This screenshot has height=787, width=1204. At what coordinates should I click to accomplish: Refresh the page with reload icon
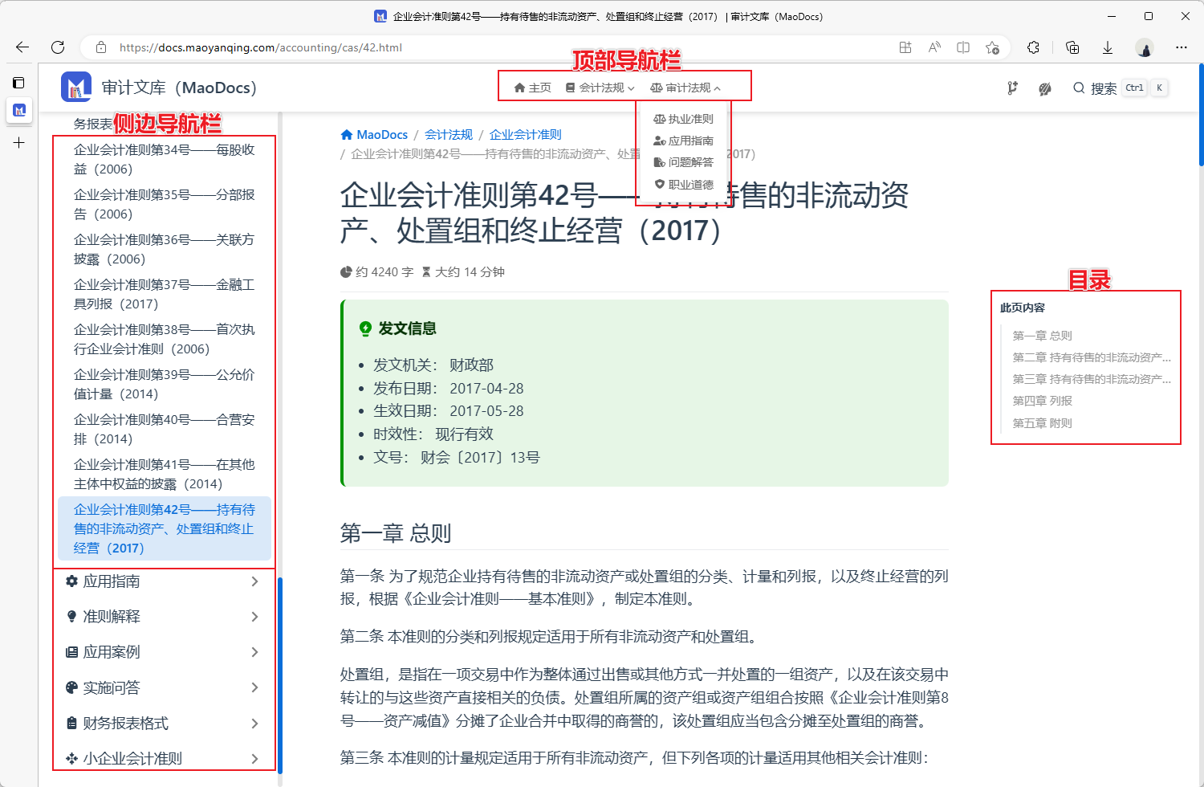[58, 47]
